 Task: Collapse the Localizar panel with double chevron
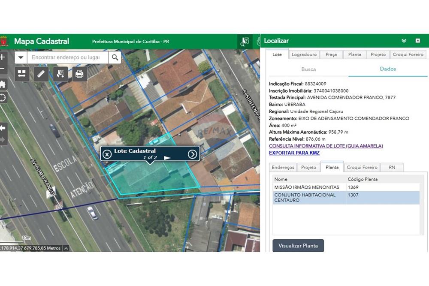[403, 41]
